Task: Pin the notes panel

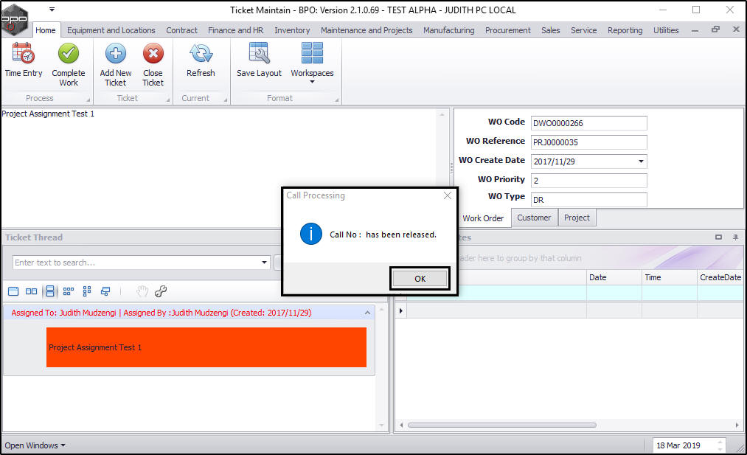Action: click(x=735, y=237)
